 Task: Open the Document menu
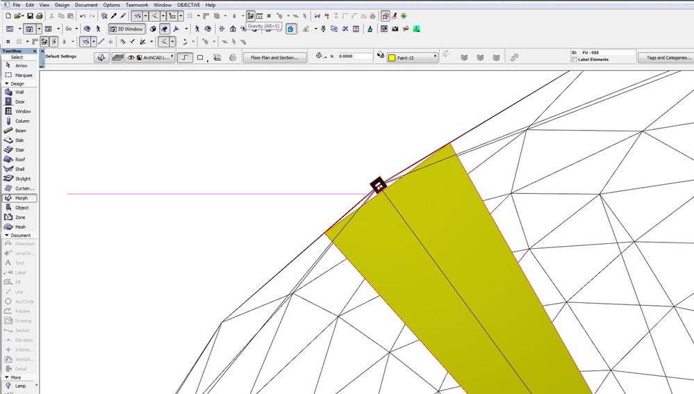point(86,5)
